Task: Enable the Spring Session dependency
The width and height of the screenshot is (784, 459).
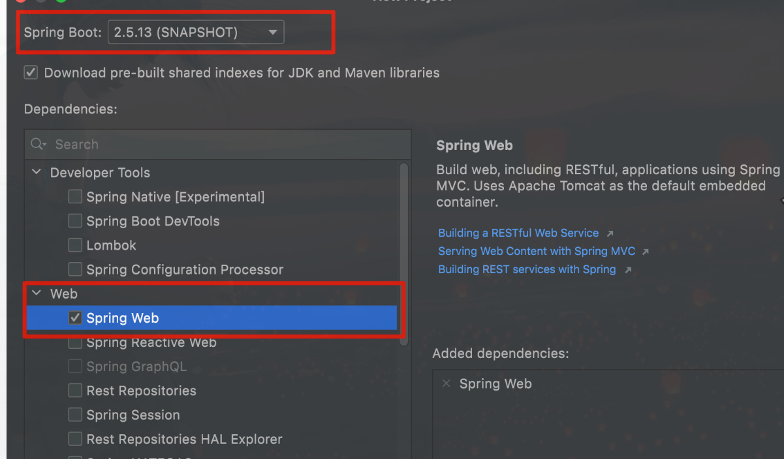Action: click(x=76, y=415)
